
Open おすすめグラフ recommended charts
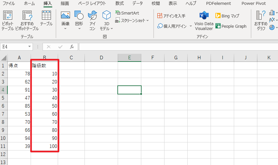pos(261,20)
